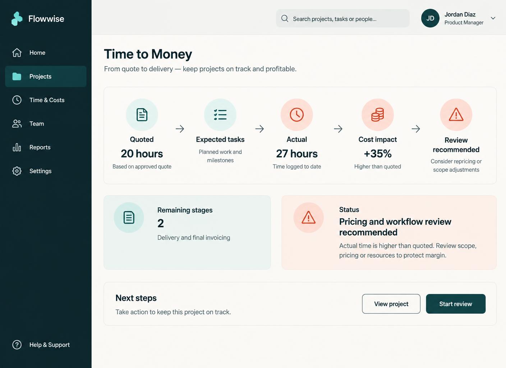This screenshot has height=368, width=506.
Task: Click the Start review button
Action: [456, 304]
